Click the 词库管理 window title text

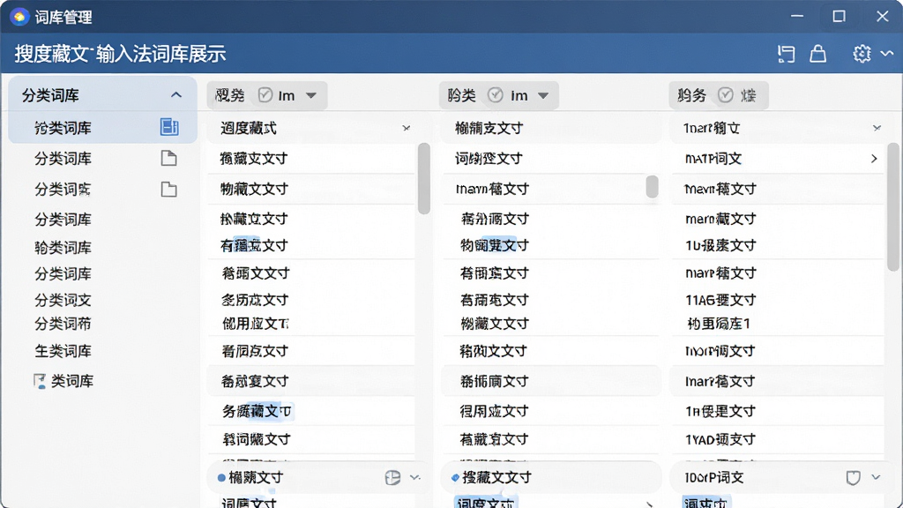tap(63, 18)
